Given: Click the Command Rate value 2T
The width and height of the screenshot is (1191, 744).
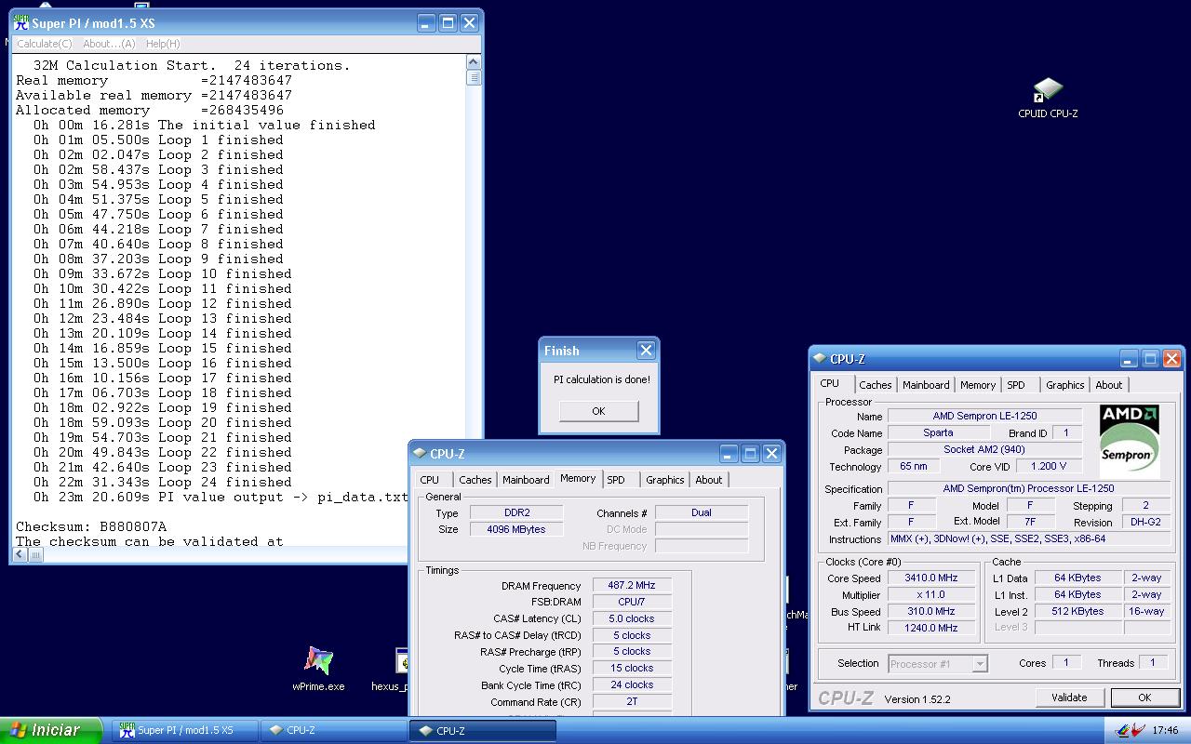Looking at the screenshot, I should pos(631,702).
